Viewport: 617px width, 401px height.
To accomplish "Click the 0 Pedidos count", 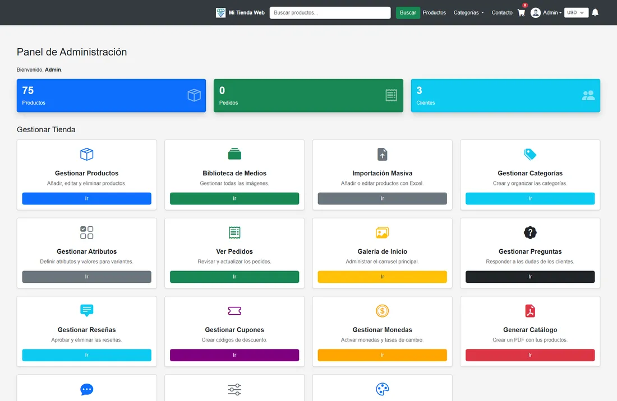I will point(222,90).
